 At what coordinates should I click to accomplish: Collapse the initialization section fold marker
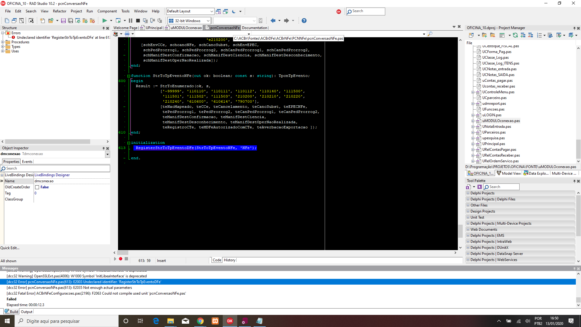tap(129, 143)
